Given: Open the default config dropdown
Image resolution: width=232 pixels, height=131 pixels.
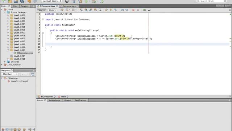Looking at the screenshot, I should [51, 1].
